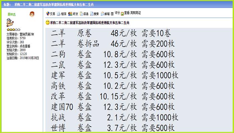Viewport: 234px width, 133px height.
Task: Click the star rating under the avatar
Action: 13,30
